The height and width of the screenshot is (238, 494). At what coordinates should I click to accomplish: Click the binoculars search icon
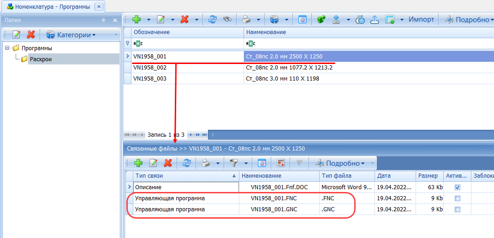[x=227, y=19]
